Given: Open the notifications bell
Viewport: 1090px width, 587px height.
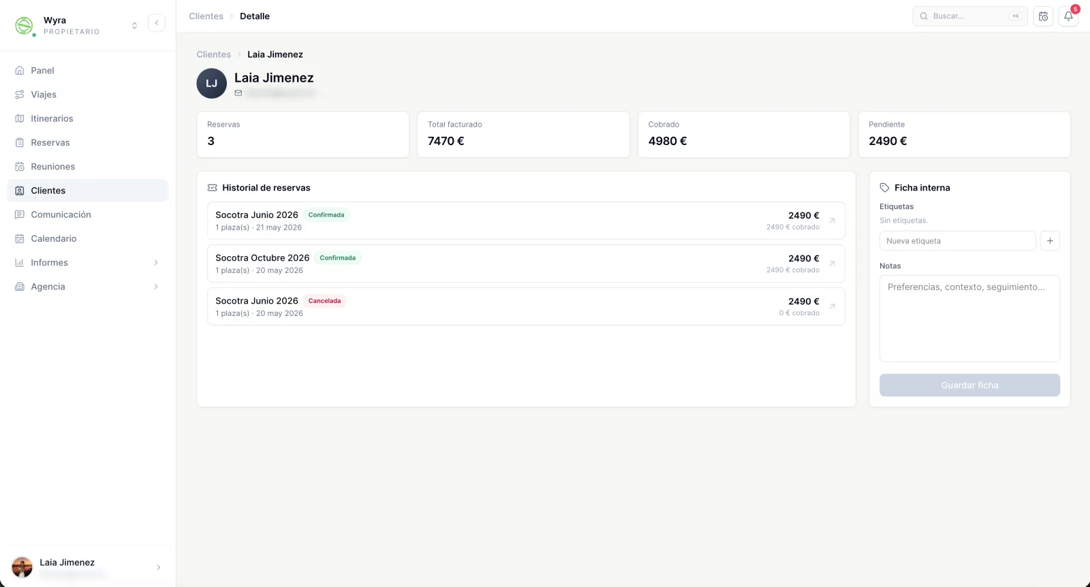Looking at the screenshot, I should coord(1068,16).
